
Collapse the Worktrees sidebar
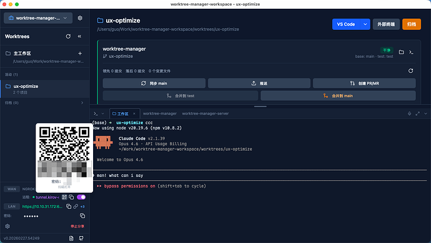(x=79, y=36)
